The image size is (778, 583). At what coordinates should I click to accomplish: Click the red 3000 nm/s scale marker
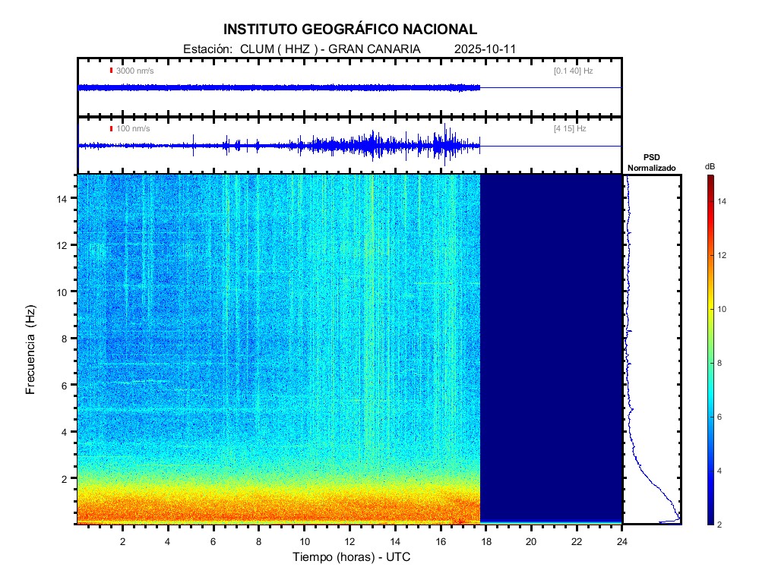point(112,71)
